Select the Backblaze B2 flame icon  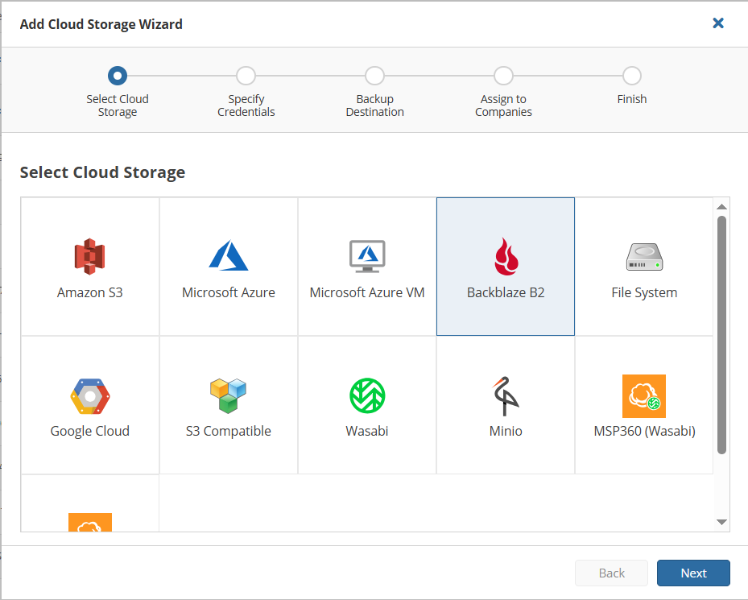click(506, 256)
